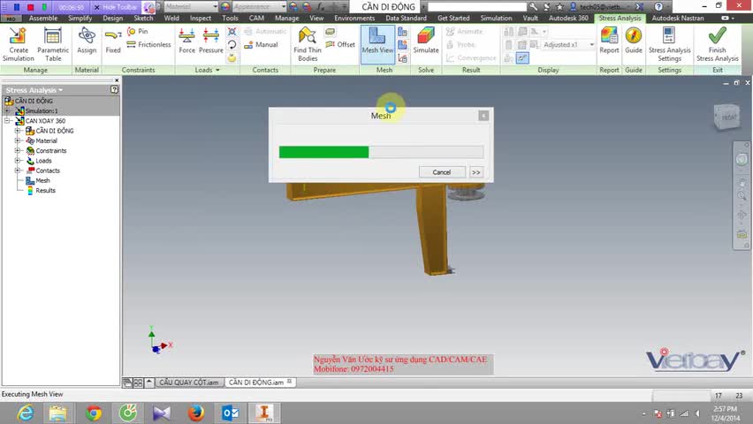
Task: Click the Animate result tool
Action: click(x=464, y=31)
